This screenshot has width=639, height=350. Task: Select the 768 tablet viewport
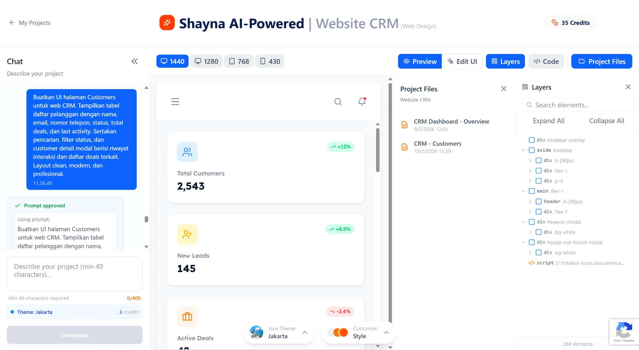pos(238,61)
